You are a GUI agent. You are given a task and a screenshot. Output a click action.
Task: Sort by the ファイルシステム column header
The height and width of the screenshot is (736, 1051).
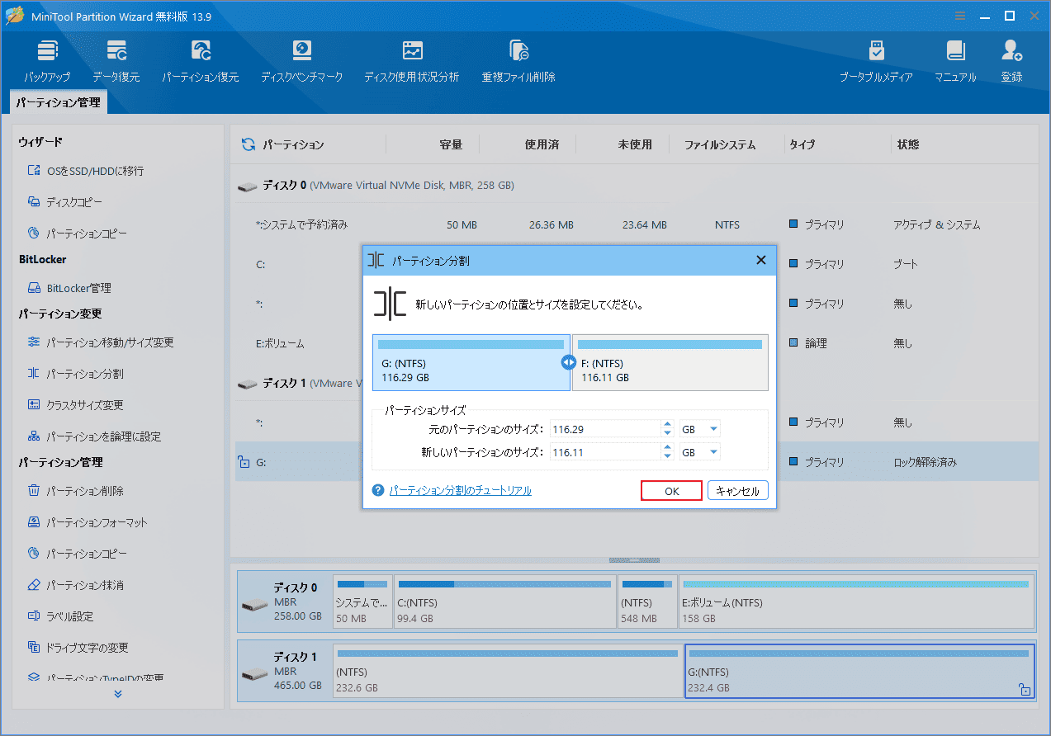coord(719,144)
